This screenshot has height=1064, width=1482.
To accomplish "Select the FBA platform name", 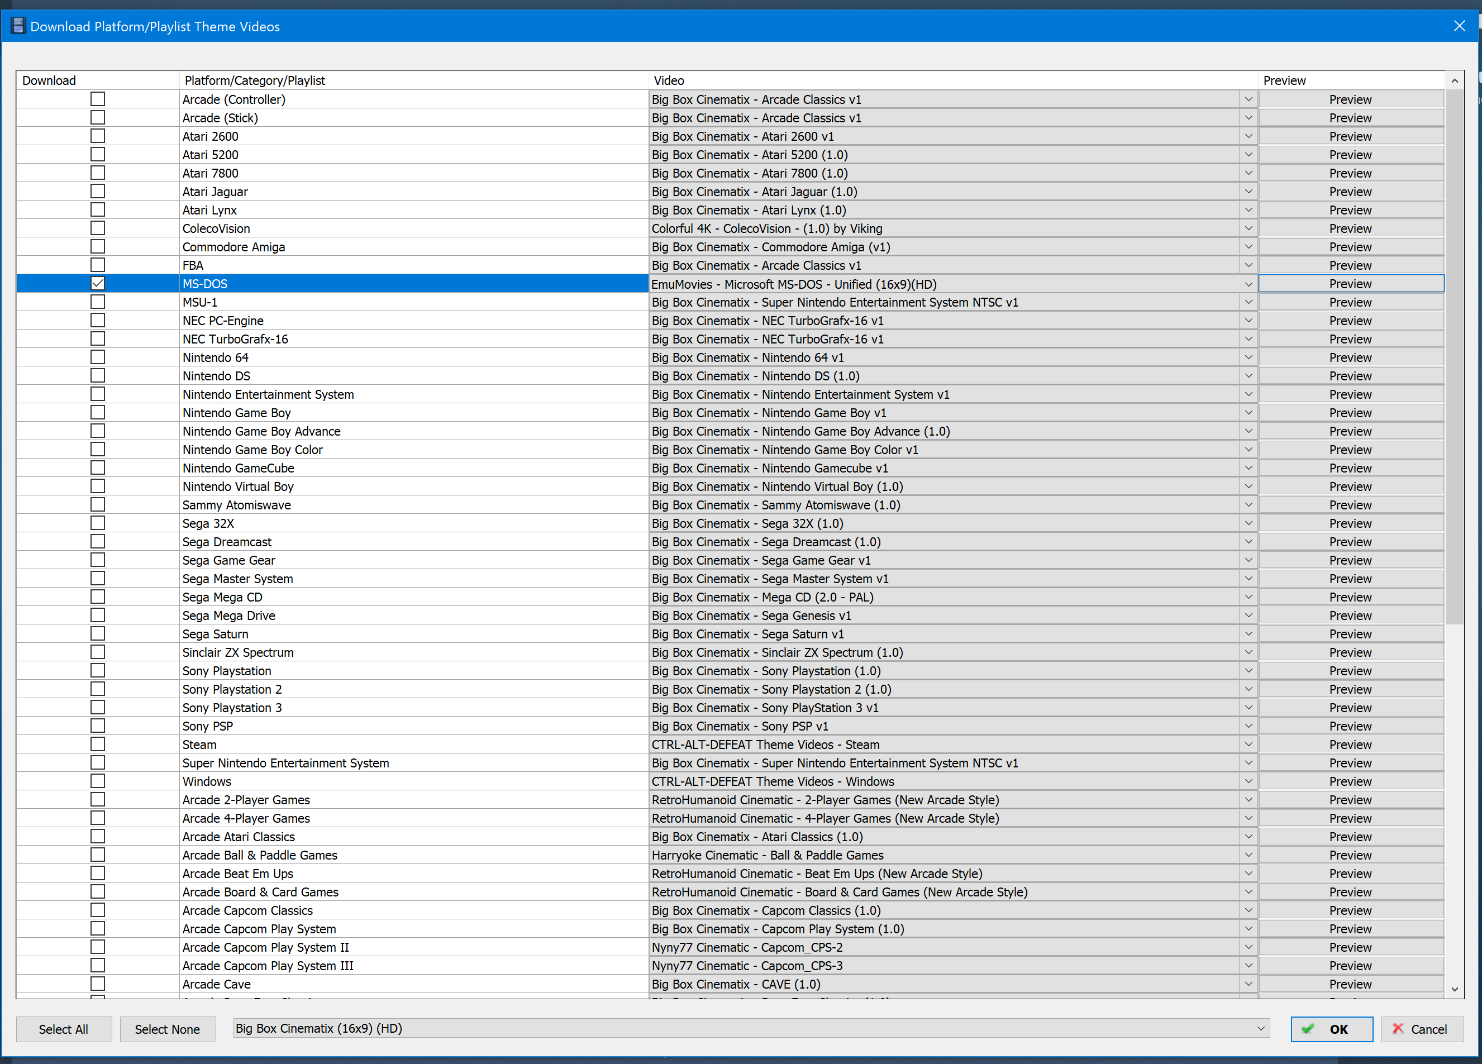I will (x=193, y=265).
